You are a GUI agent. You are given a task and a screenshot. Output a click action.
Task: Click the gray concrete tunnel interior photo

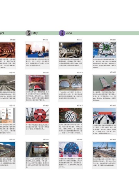pos(7,83)
